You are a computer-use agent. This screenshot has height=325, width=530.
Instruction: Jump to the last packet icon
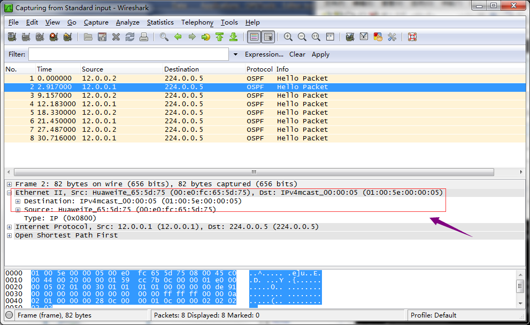point(234,37)
